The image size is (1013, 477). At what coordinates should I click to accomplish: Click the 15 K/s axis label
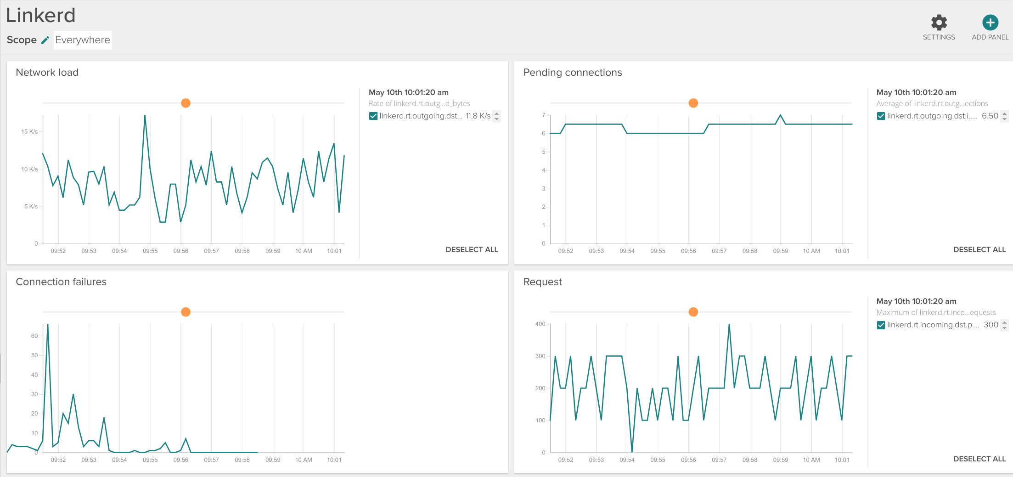(29, 132)
